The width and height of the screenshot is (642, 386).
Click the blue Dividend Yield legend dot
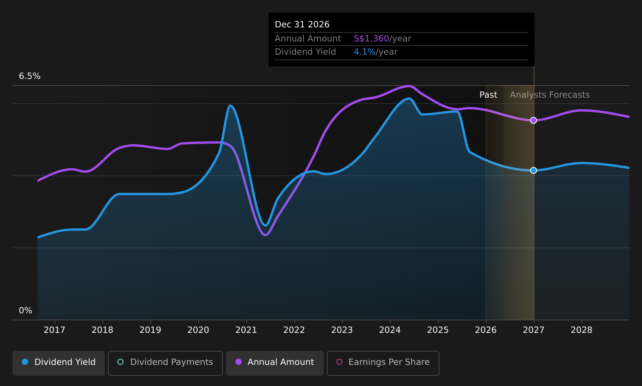click(x=25, y=362)
